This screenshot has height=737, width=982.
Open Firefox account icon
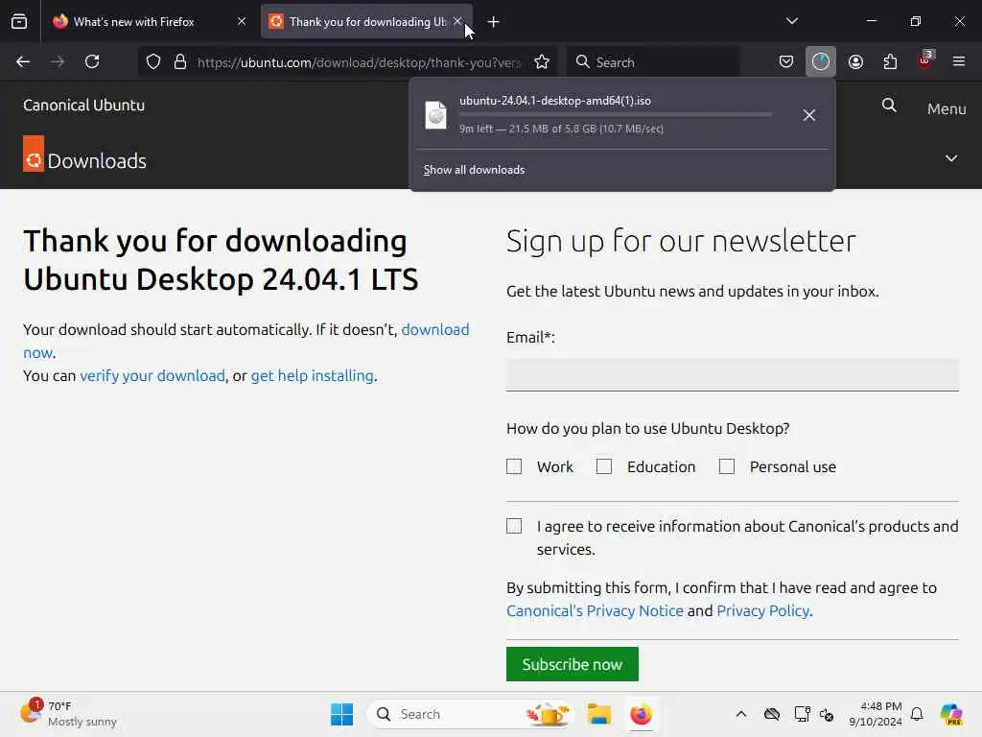pos(855,62)
